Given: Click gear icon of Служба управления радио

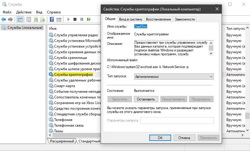Looking at the screenshot, I should pos(51,35).
